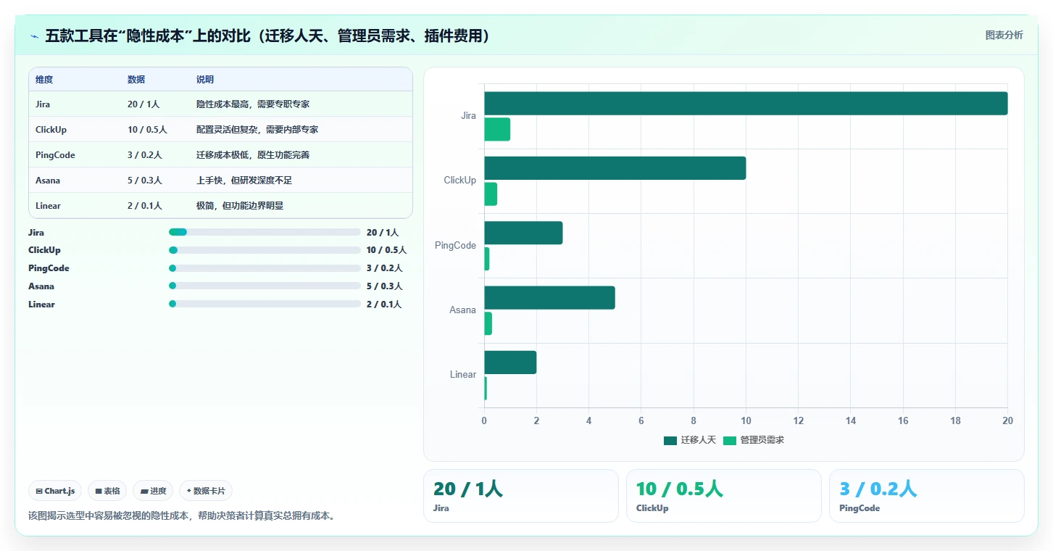Click the 数据 table column header

136,80
